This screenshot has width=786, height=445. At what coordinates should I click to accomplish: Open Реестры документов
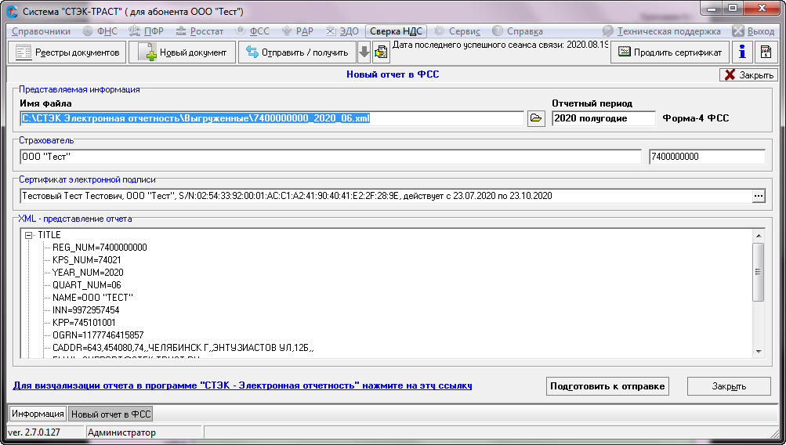pyautogui.click(x=67, y=52)
